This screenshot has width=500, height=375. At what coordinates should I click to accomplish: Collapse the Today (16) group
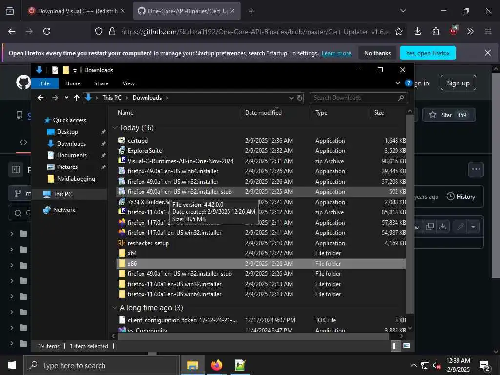point(115,128)
